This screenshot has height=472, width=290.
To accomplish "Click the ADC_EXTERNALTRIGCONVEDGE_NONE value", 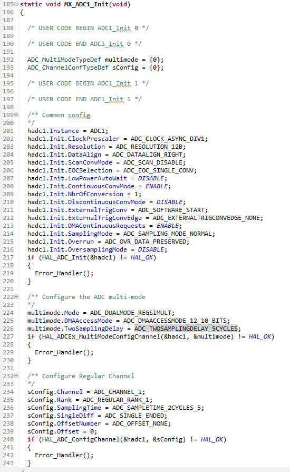I will [206, 218].
